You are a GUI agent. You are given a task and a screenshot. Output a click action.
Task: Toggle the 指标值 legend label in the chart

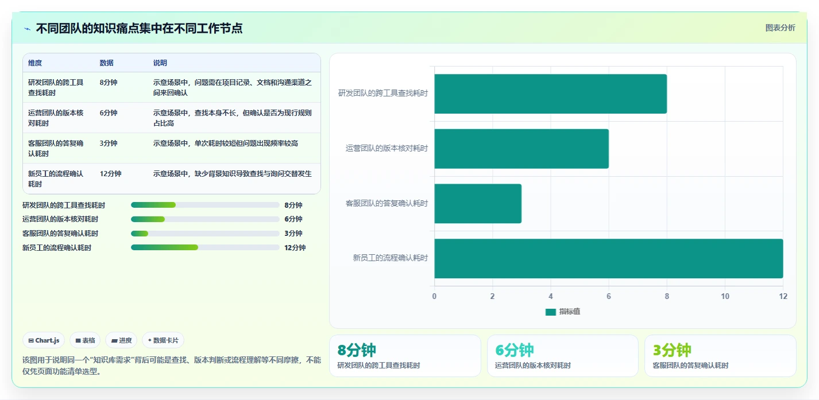click(570, 312)
